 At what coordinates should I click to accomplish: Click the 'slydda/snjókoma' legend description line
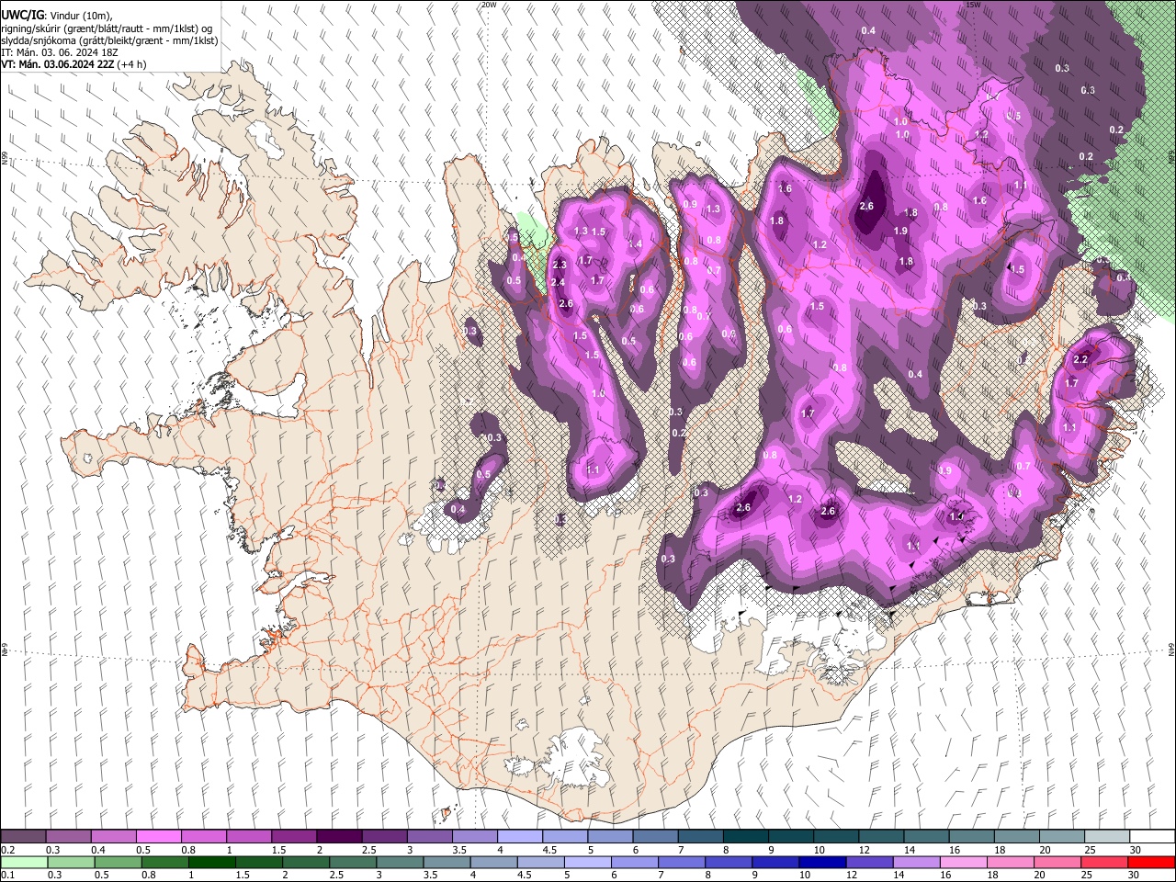[109, 41]
